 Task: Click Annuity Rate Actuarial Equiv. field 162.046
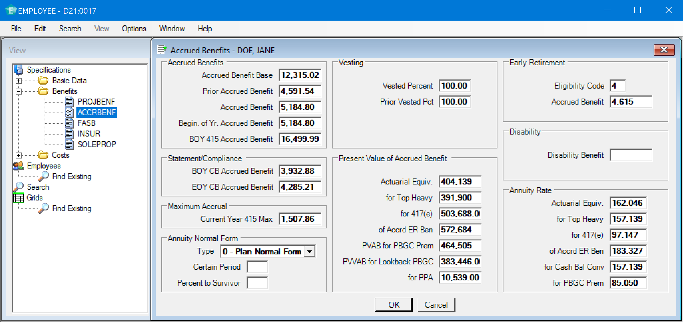pyautogui.click(x=628, y=203)
